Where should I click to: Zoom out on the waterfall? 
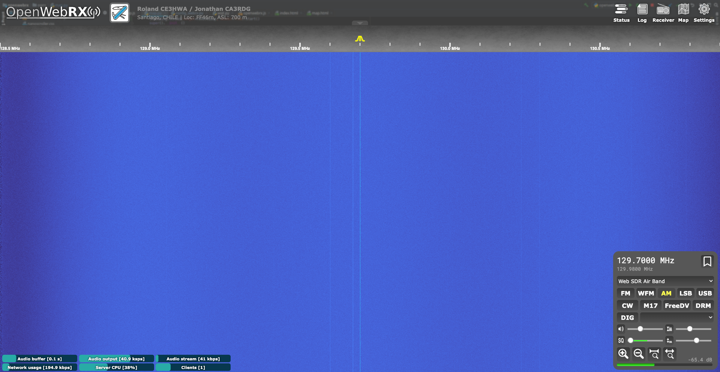click(639, 354)
